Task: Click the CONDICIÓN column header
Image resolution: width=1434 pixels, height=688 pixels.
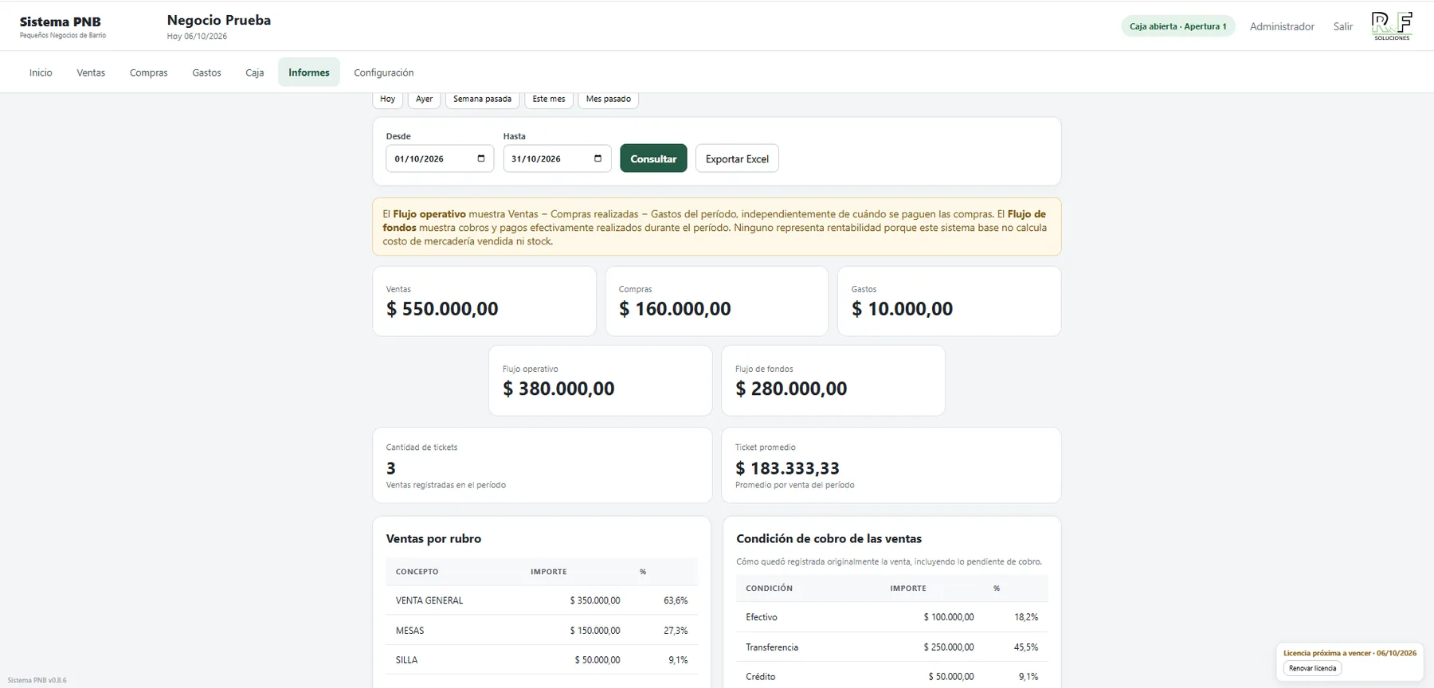Action: (x=769, y=588)
